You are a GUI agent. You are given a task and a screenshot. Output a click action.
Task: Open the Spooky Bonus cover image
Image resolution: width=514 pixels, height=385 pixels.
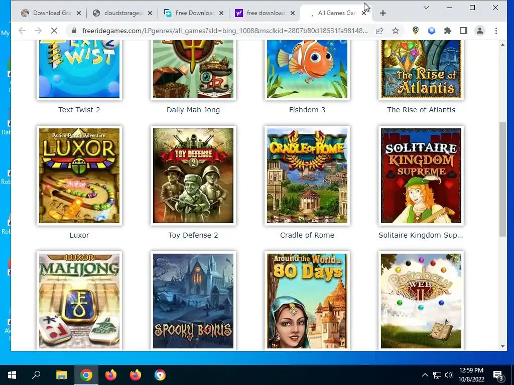click(x=193, y=301)
